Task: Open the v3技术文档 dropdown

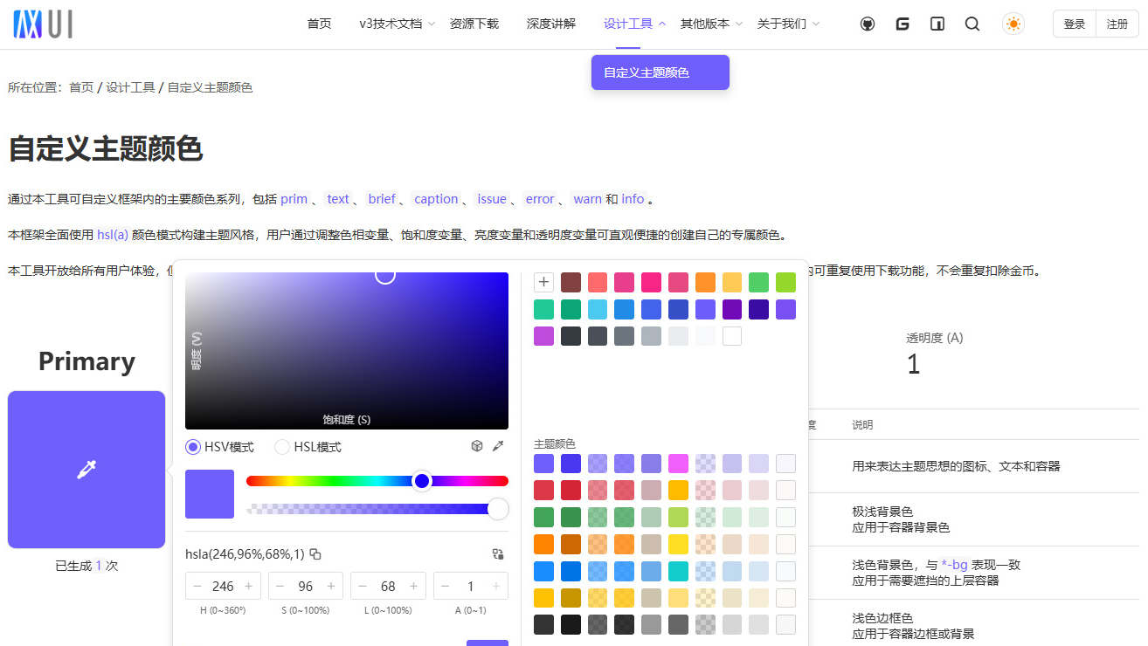Action: [x=391, y=24]
